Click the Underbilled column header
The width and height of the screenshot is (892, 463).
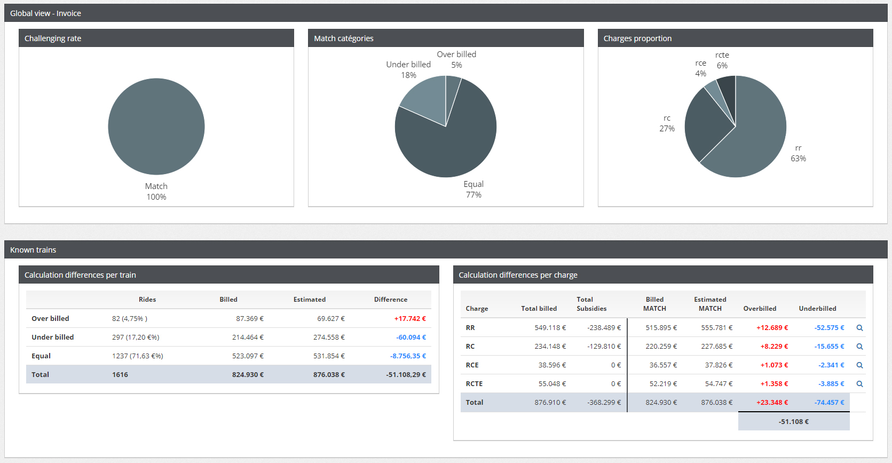tap(817, 309)
